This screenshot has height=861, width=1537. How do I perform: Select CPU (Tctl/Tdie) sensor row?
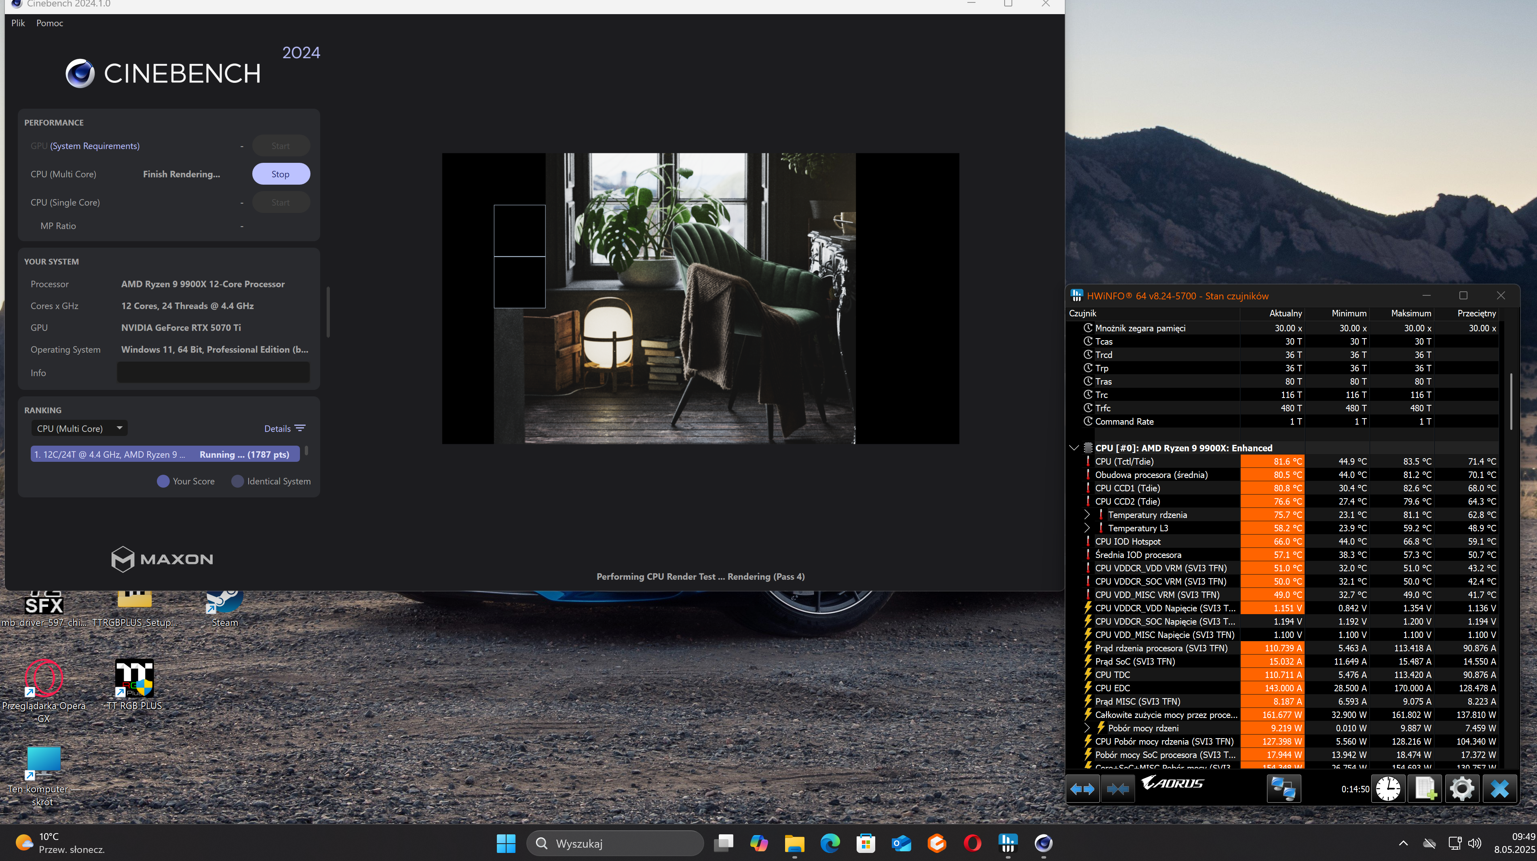(x=1283, y=461)
